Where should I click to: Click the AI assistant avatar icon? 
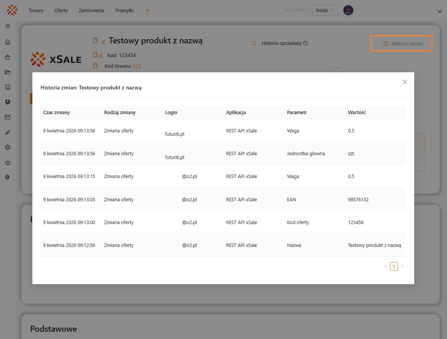point(348,10)
